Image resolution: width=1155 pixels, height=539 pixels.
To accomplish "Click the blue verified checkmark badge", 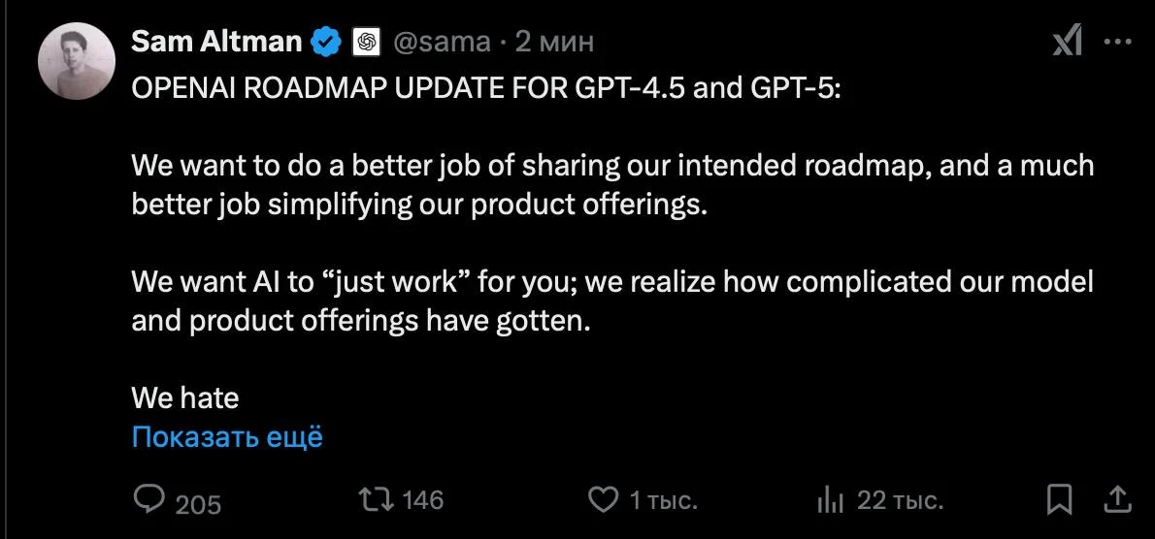I will (x=325, y=42).
